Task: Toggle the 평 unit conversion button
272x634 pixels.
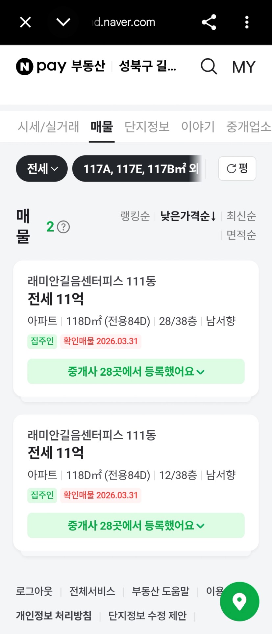Action: (x=237, y=168)
